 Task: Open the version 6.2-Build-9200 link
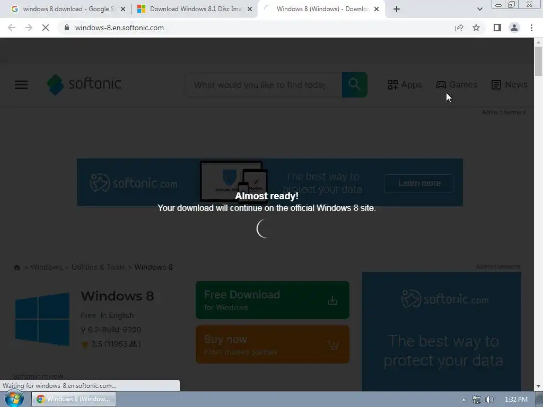(111, 330)
